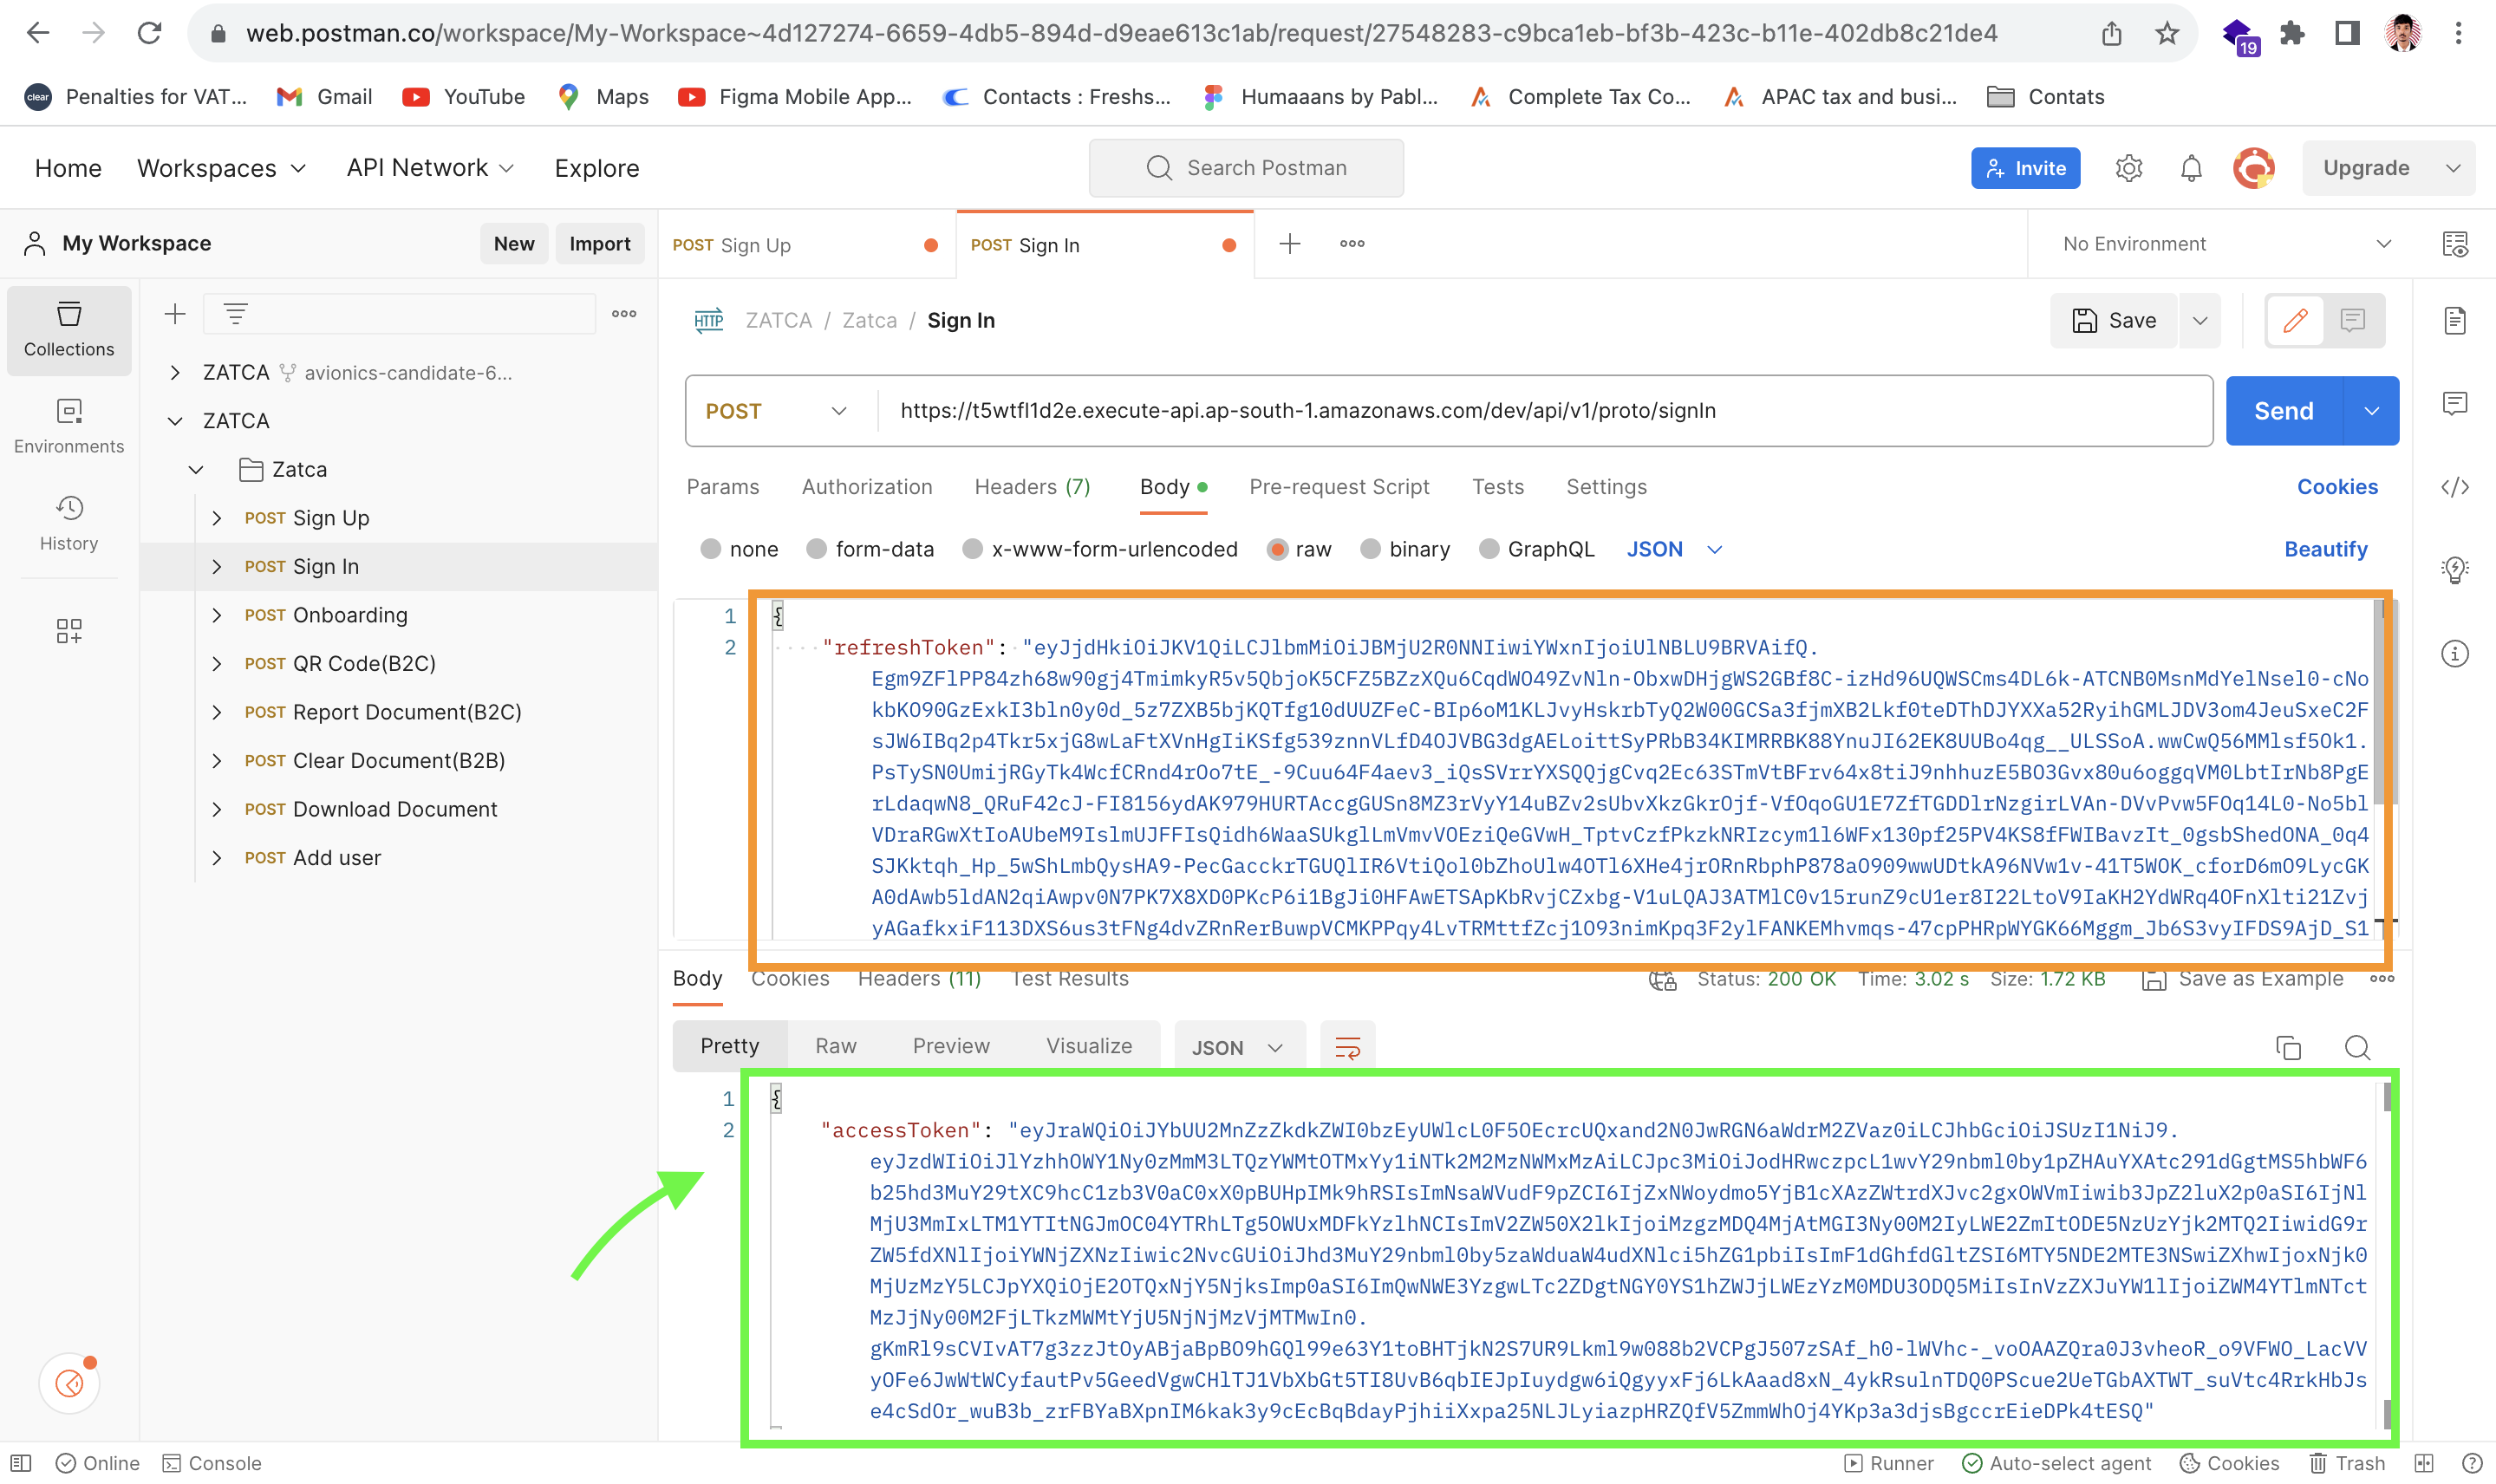
Task: Copy the response body using copy icon
Action: (2289, 1048)
